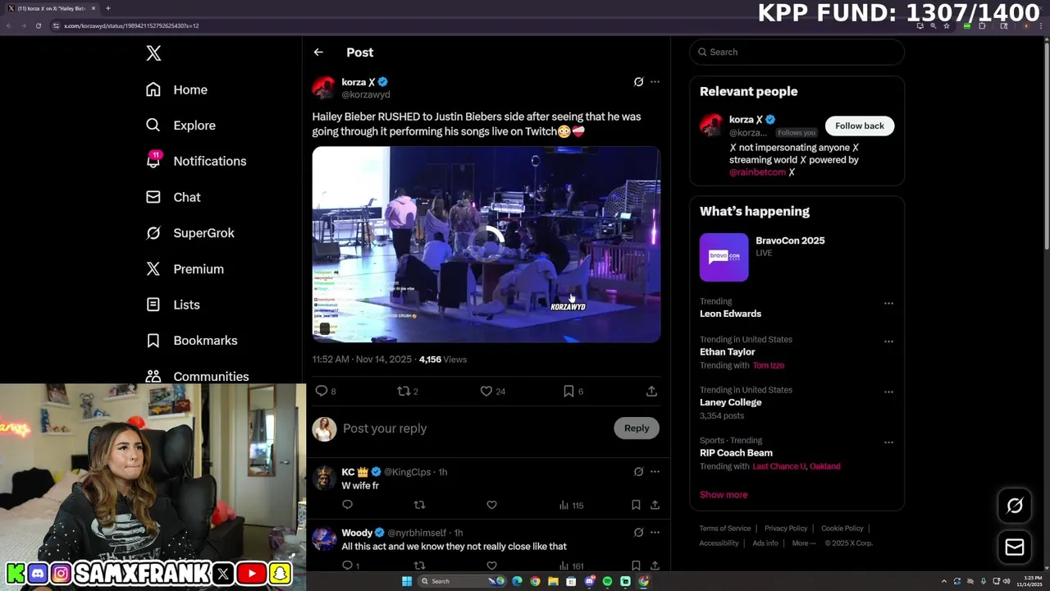Screen dimensions: 1050x591
Task: Click korza's profile avatar on the post
Action: (324, 88)
